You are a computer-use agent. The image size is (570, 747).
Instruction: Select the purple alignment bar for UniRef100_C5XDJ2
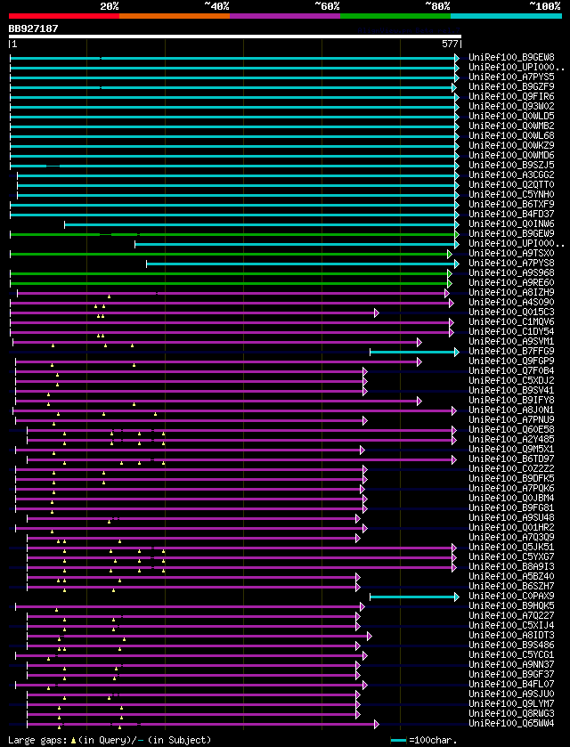[x=189, y=381]
